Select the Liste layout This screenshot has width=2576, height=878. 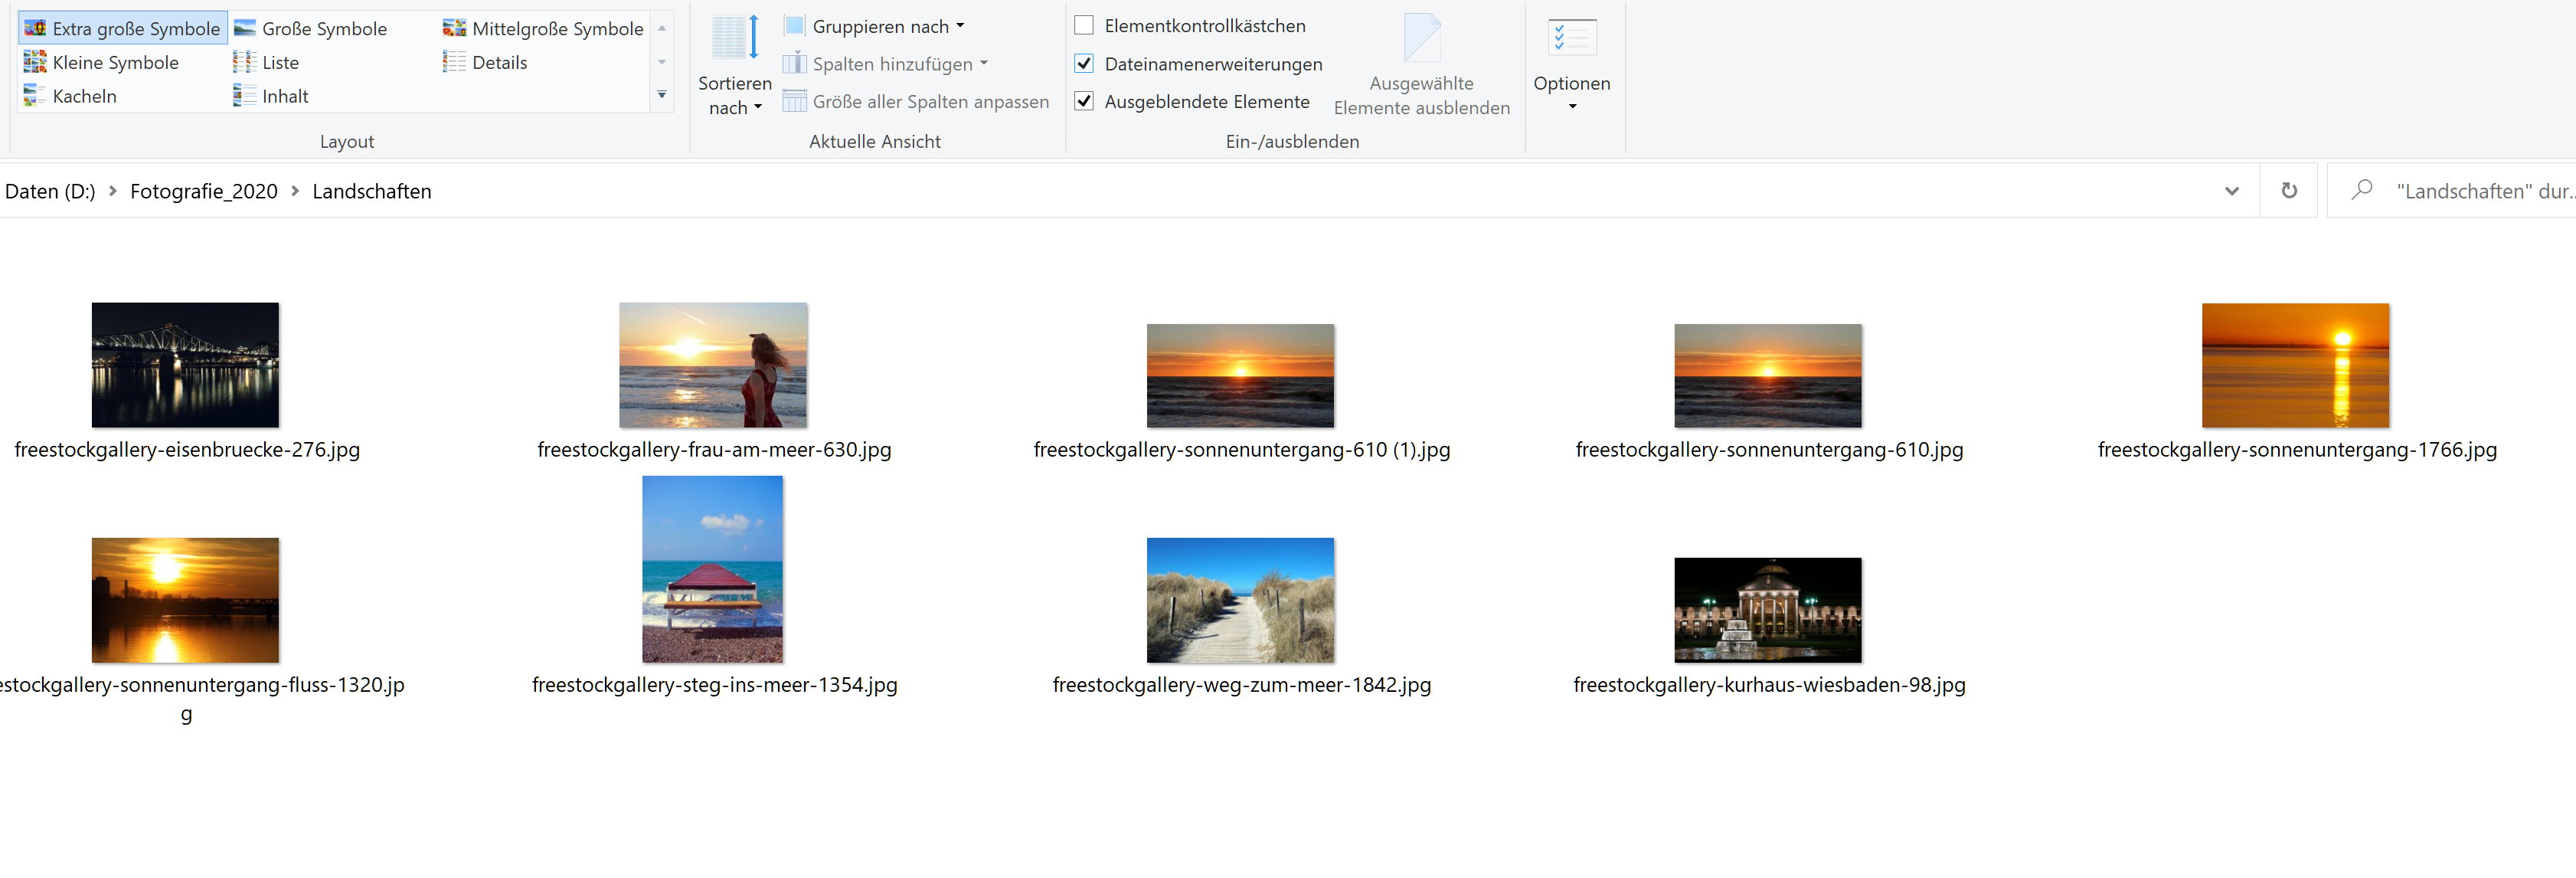coord(266,62)
